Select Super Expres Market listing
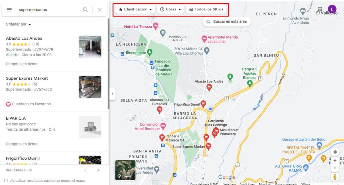 point(27,78)
